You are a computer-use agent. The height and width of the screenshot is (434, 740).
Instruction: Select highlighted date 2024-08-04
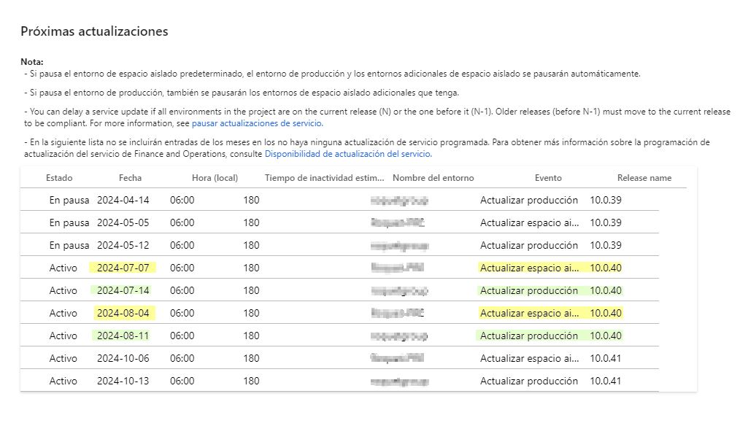[123, 313]
